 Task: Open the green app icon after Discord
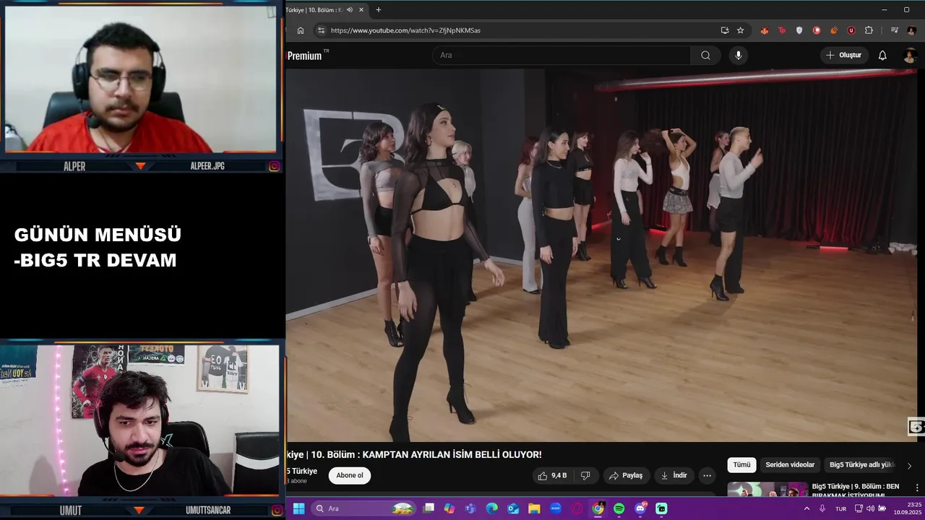tap(661, 508)
